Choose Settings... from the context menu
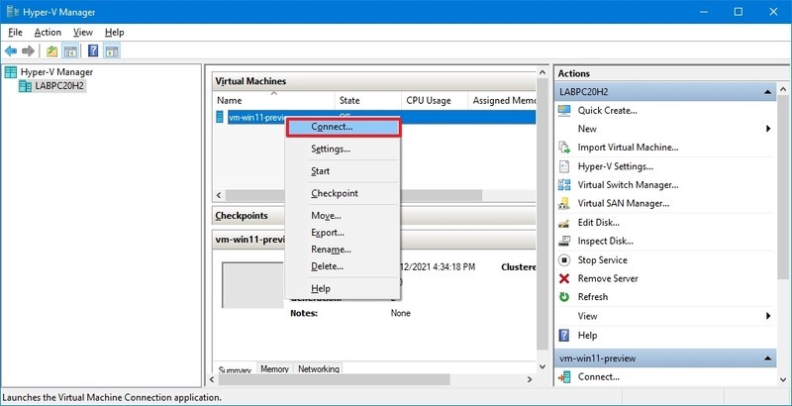This screenshot has width=792, height=406. (x=343, y=150)
